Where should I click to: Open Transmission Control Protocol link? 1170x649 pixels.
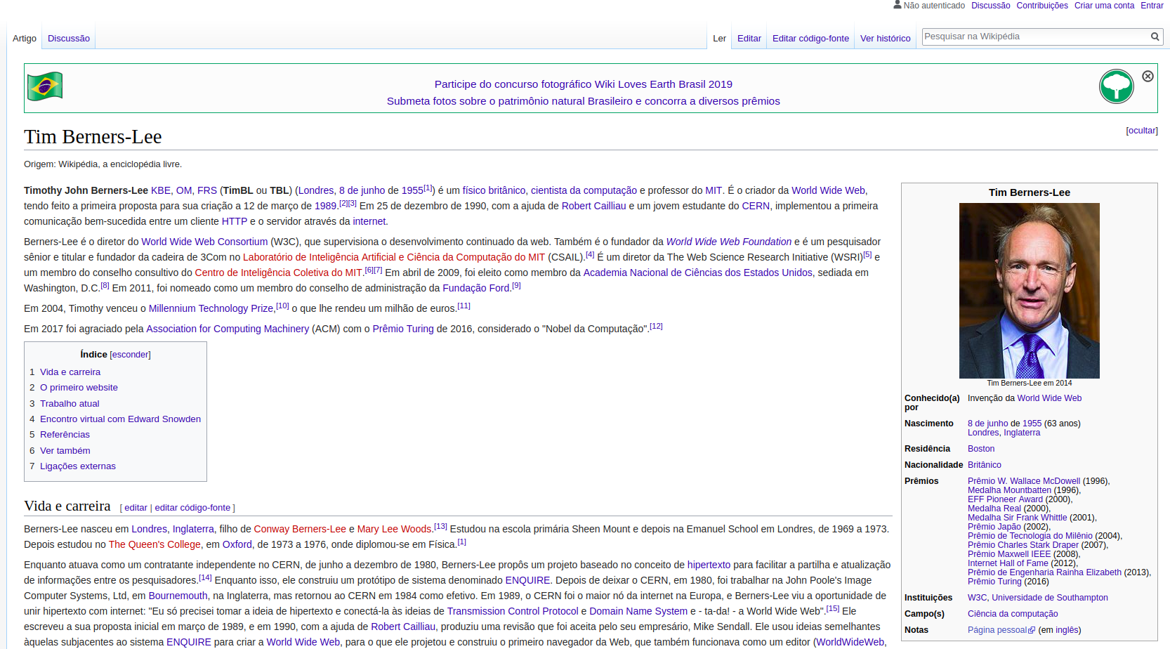pos(513,611)
